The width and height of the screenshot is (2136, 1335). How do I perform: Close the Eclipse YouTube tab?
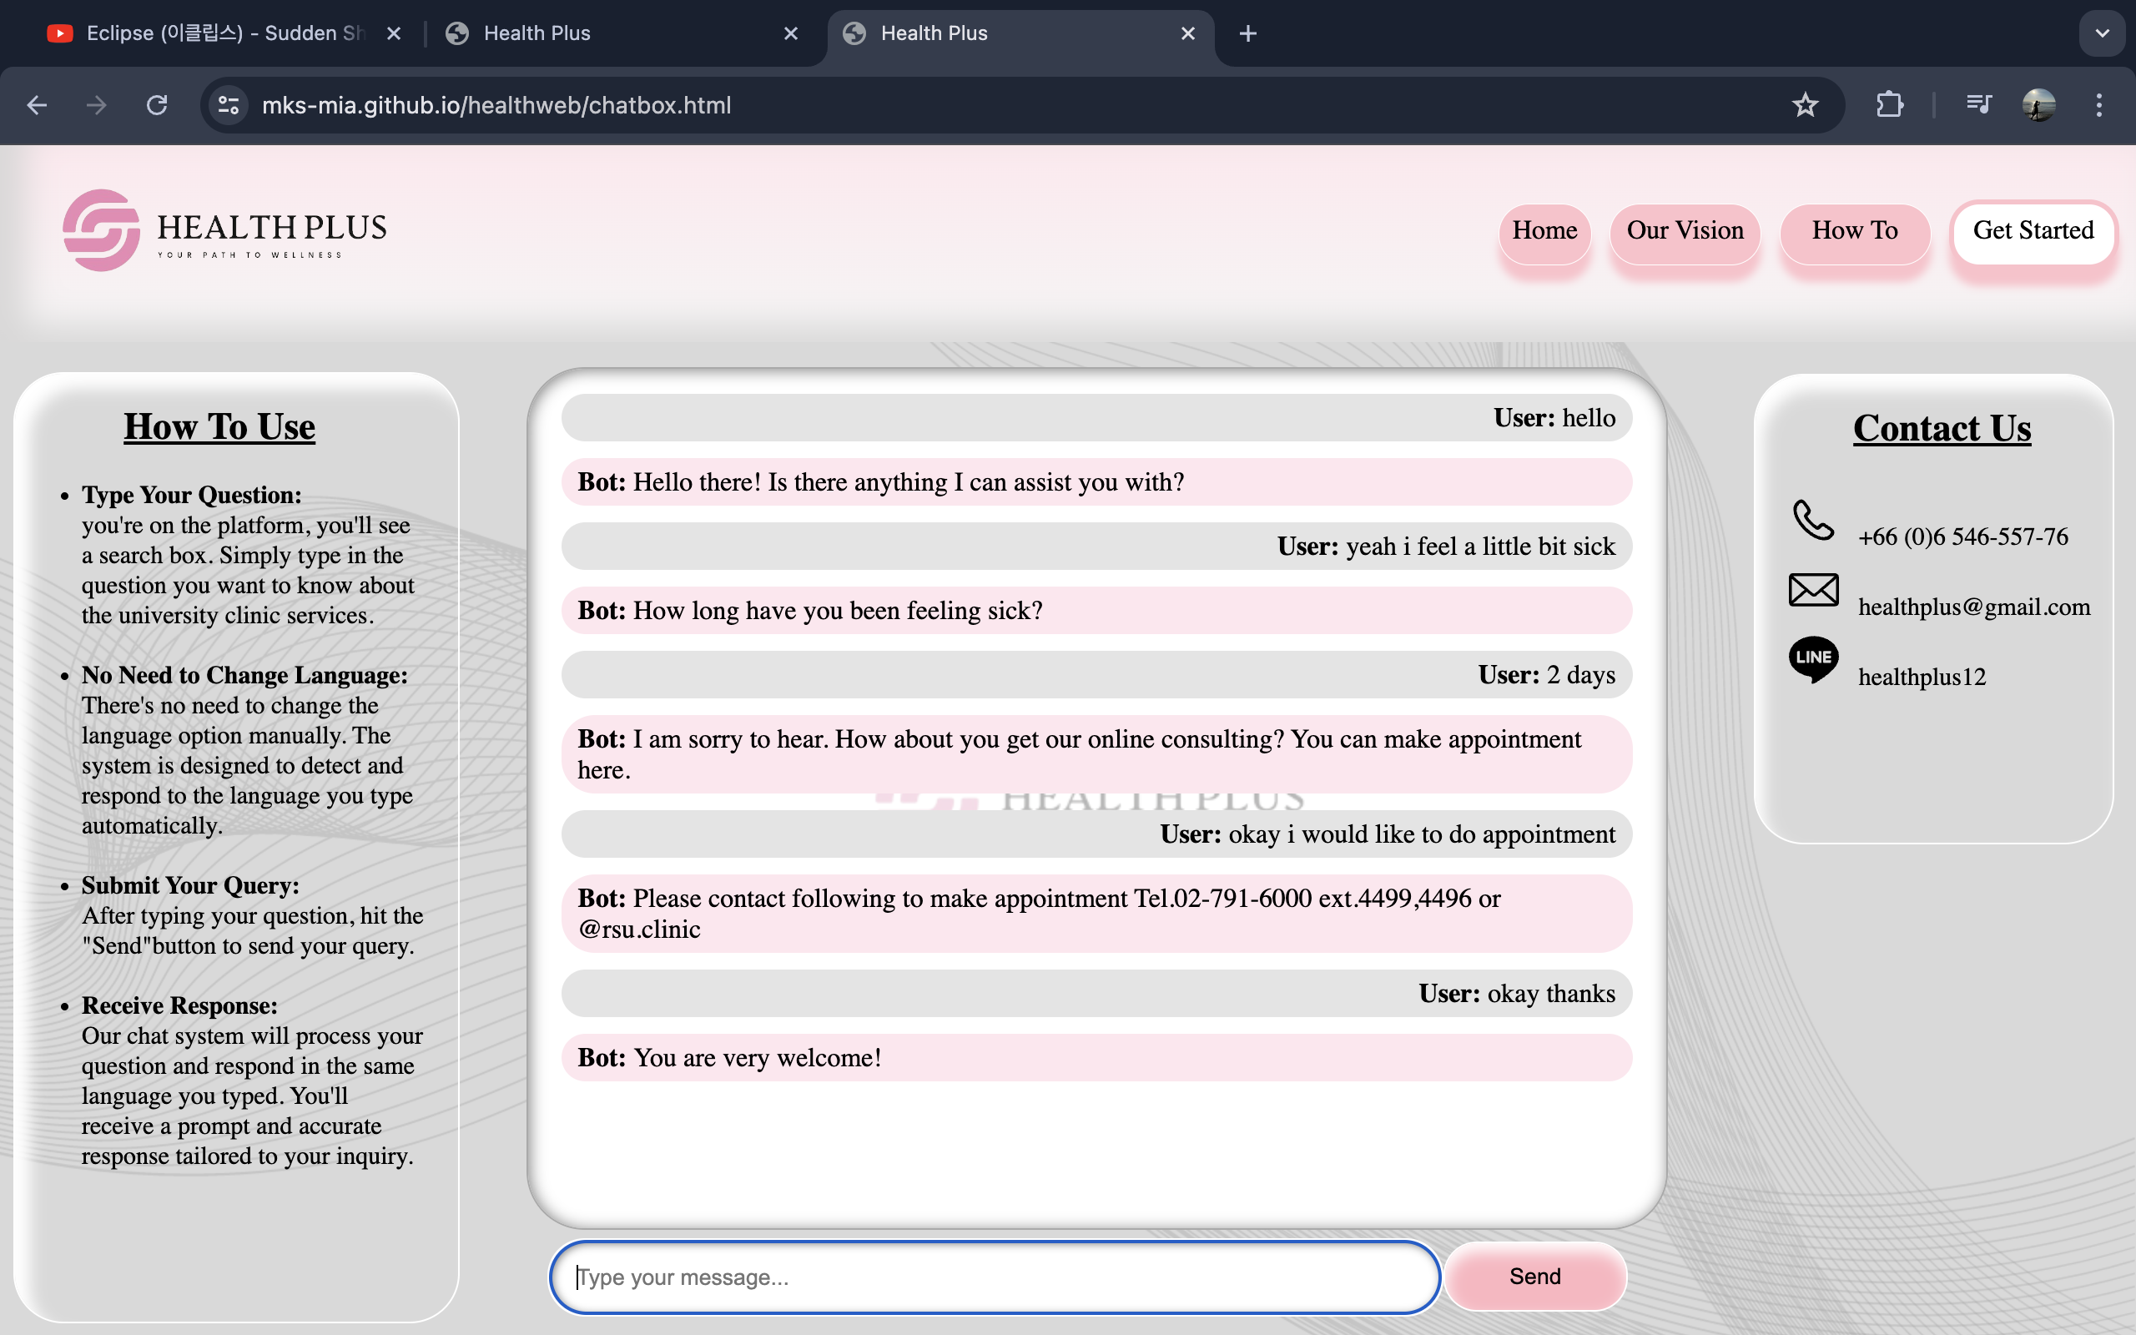point(394,33)
